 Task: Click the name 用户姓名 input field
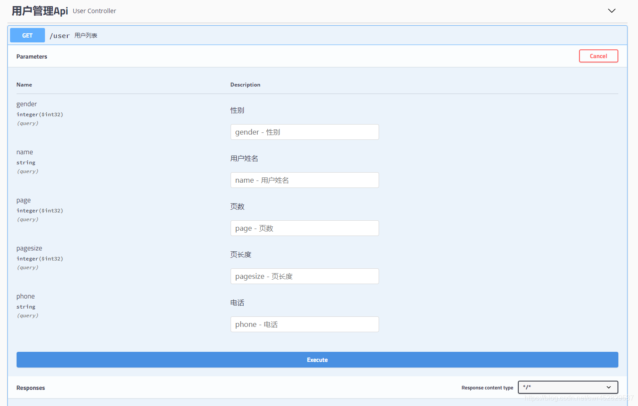click(304, 180)
